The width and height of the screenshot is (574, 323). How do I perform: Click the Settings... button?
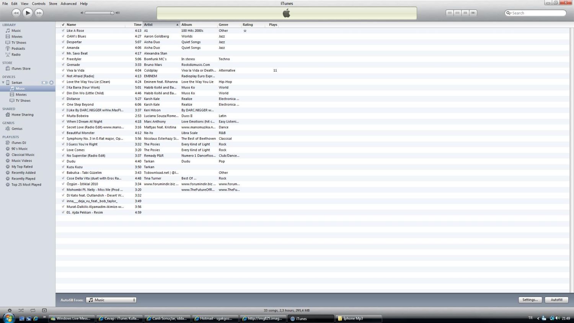point(530,300)
